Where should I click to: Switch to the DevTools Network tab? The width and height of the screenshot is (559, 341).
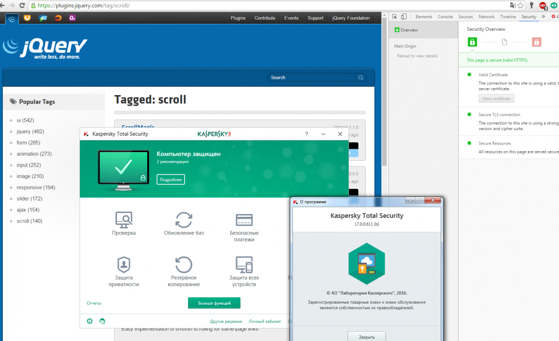pos(487,17)
